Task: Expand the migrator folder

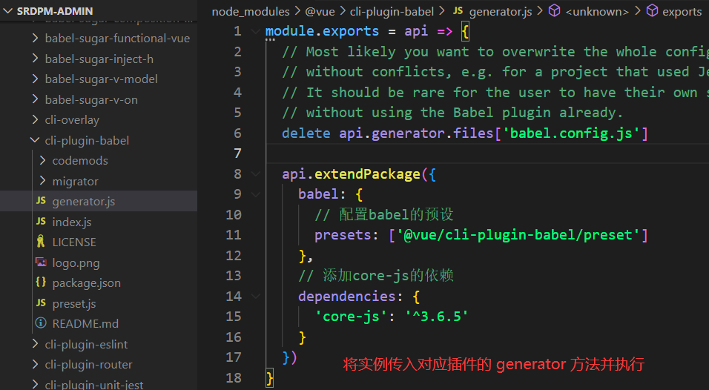Action: (x=42, y=181)
